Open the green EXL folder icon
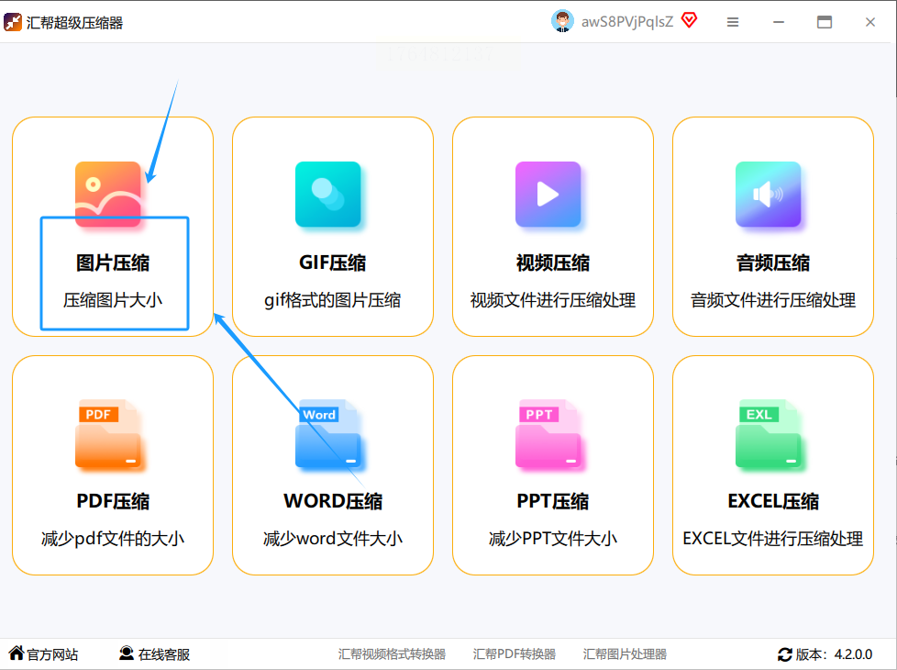 [x=769, y=434]
